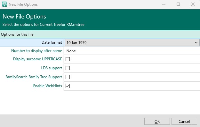The width and height of the screenshot is (200, 127).
Task: Click the FamilySearch Family Tree Support label
Action: point(34,77)
